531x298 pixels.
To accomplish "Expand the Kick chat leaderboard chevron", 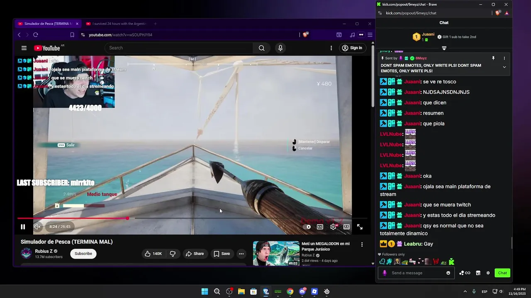I will (x=444, y=48).
